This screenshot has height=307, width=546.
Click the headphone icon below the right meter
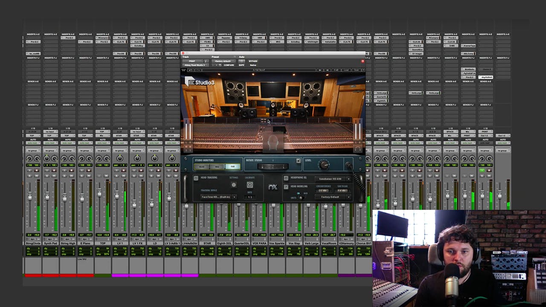coord(357,148)
